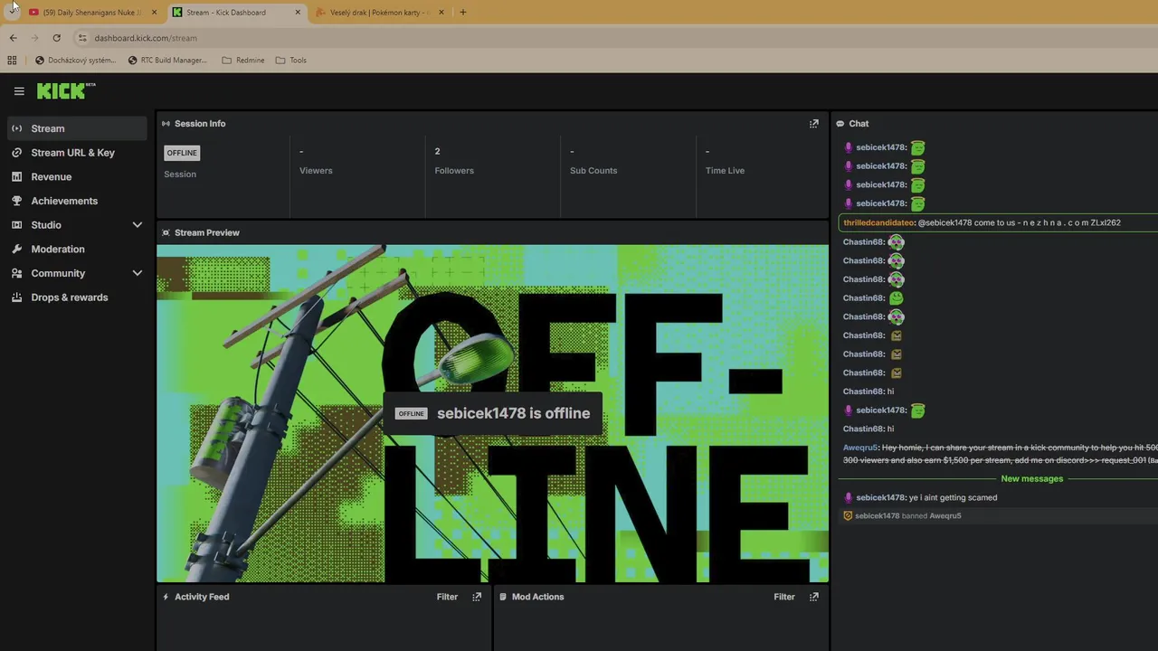The image size is (1158, 651).
Task: Click the Community sidebar icon
Action: click(16, 273)
